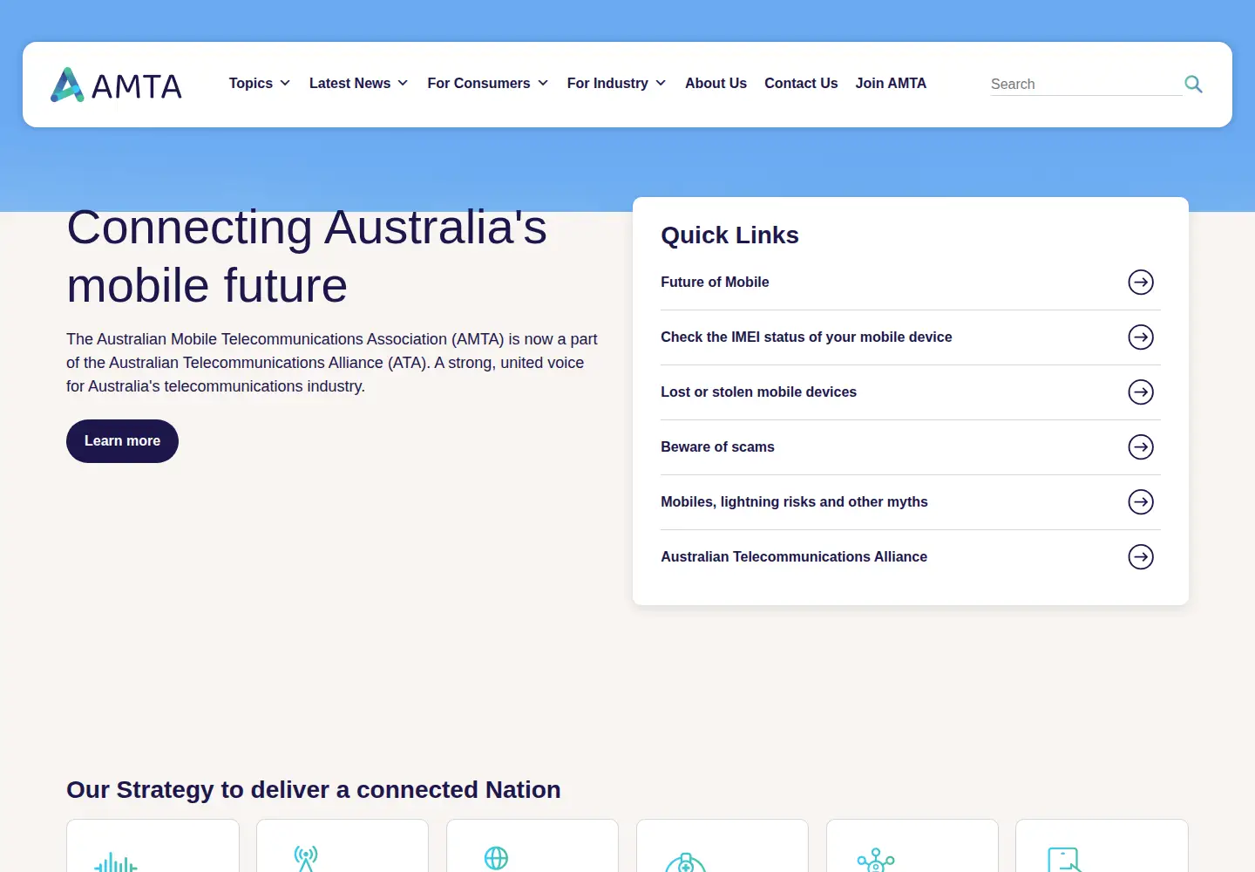1255x872 pixels.
Task: Open the strategy card with the tablet device icon
Action: [1102, 846]
